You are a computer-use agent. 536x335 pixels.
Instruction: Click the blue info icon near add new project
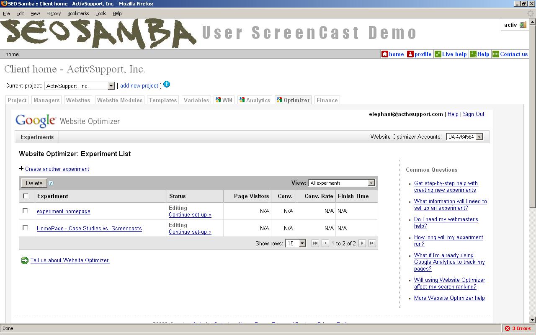(167, 85)
